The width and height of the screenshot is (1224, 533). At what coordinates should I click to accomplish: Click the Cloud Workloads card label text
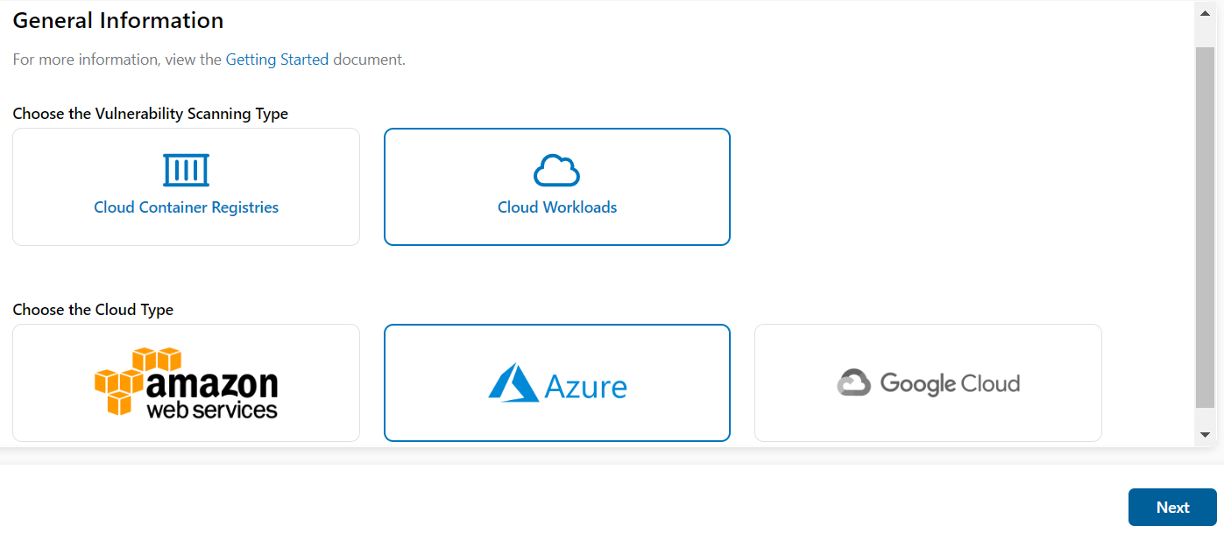click(x=557, y=207)
